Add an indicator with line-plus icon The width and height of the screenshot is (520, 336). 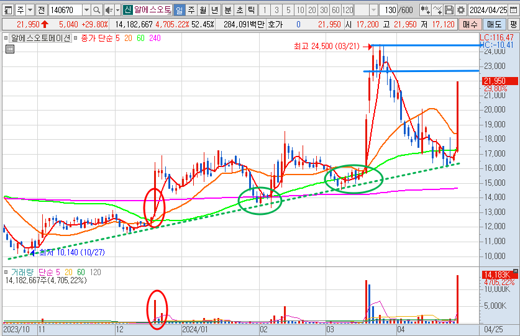tap(437, 11)
